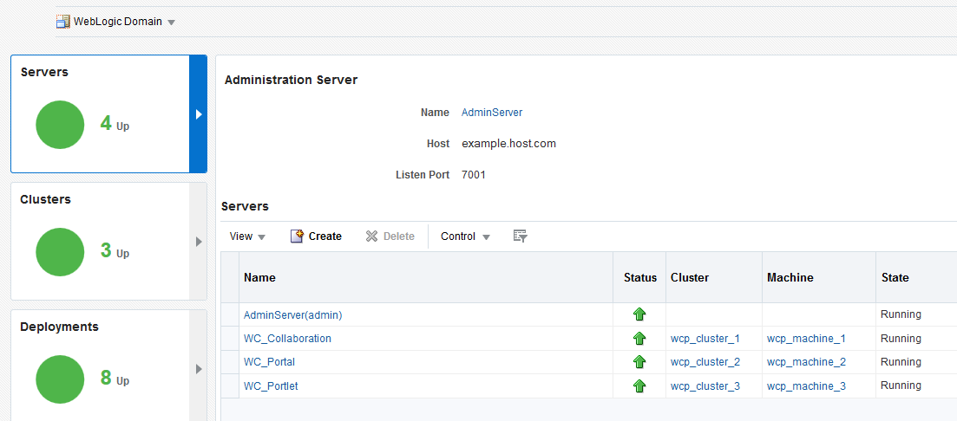Click the arrow on Servers card
The image size is (957, 421).
tap(199, 114)
